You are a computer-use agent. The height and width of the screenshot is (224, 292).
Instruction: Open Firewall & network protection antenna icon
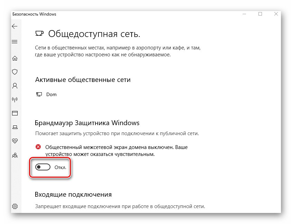(x=15, y=100)
